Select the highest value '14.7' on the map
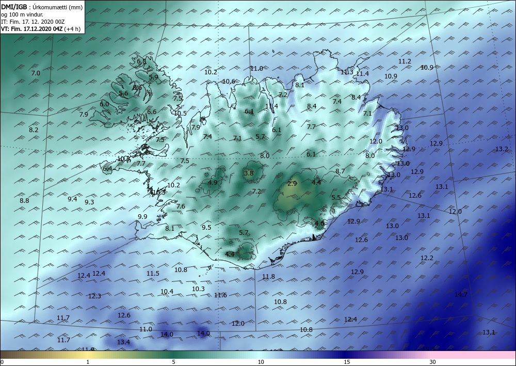Screen dimensions: 516x366 [x=461, y=295]
